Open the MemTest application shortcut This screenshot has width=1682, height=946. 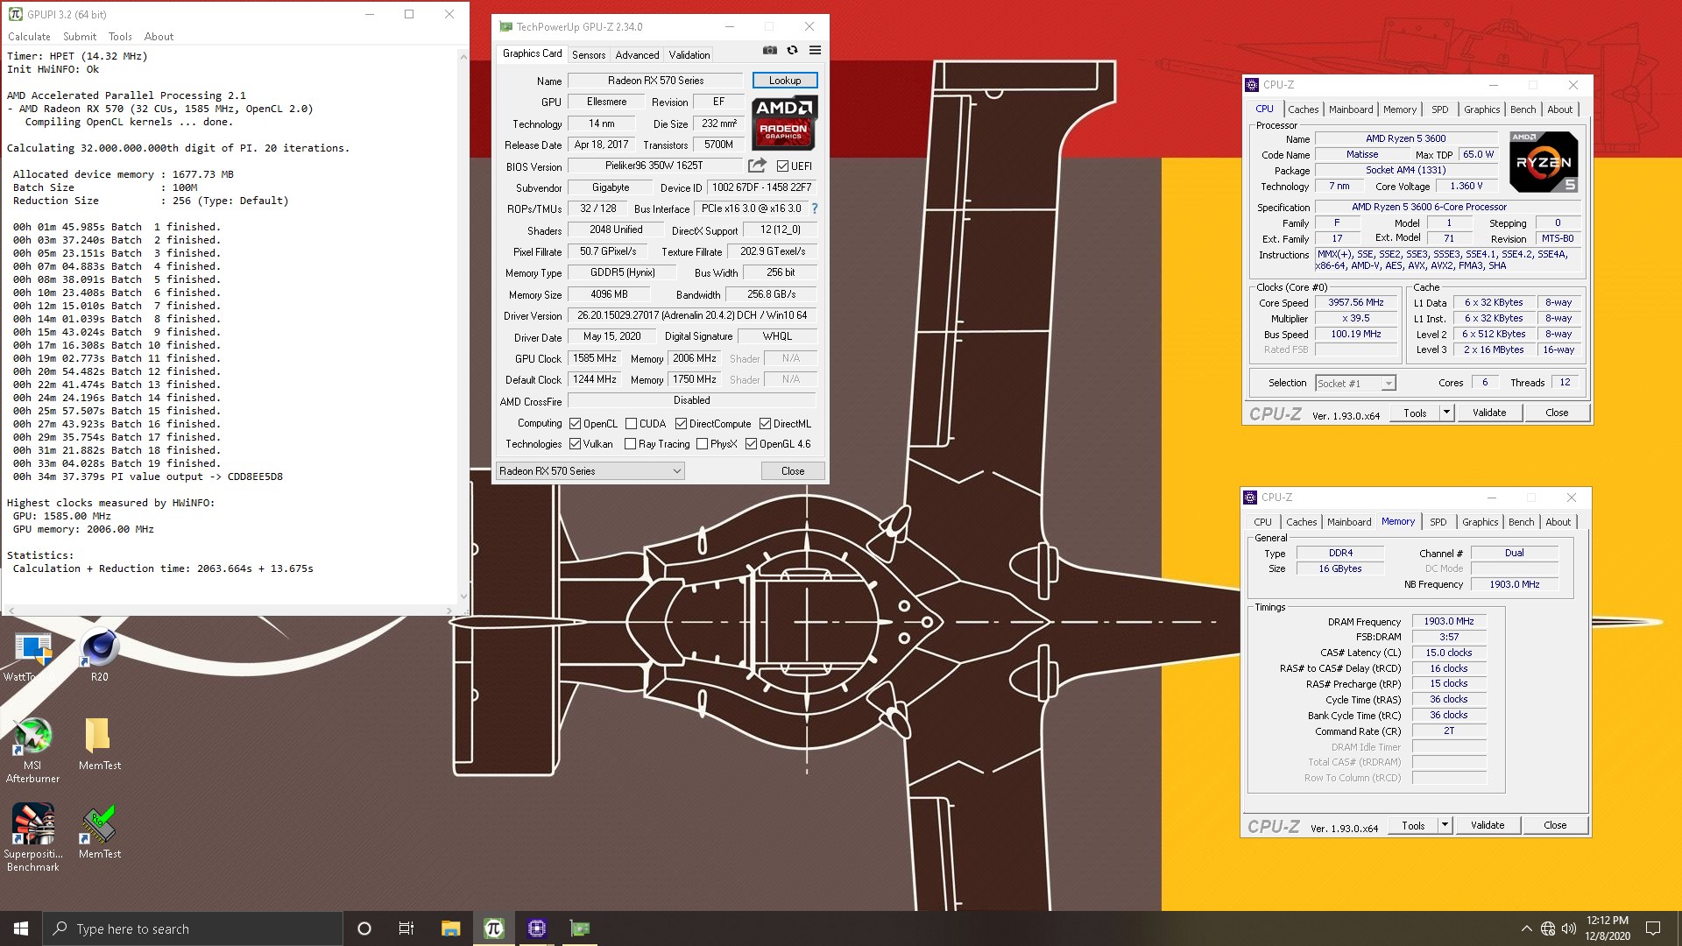tap(99, 832)
